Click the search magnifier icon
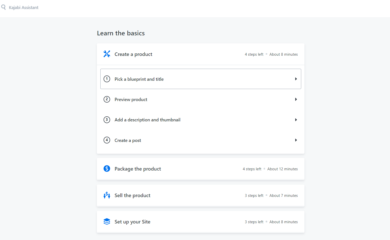Screen dimensions: 390x240 point(4,7)
